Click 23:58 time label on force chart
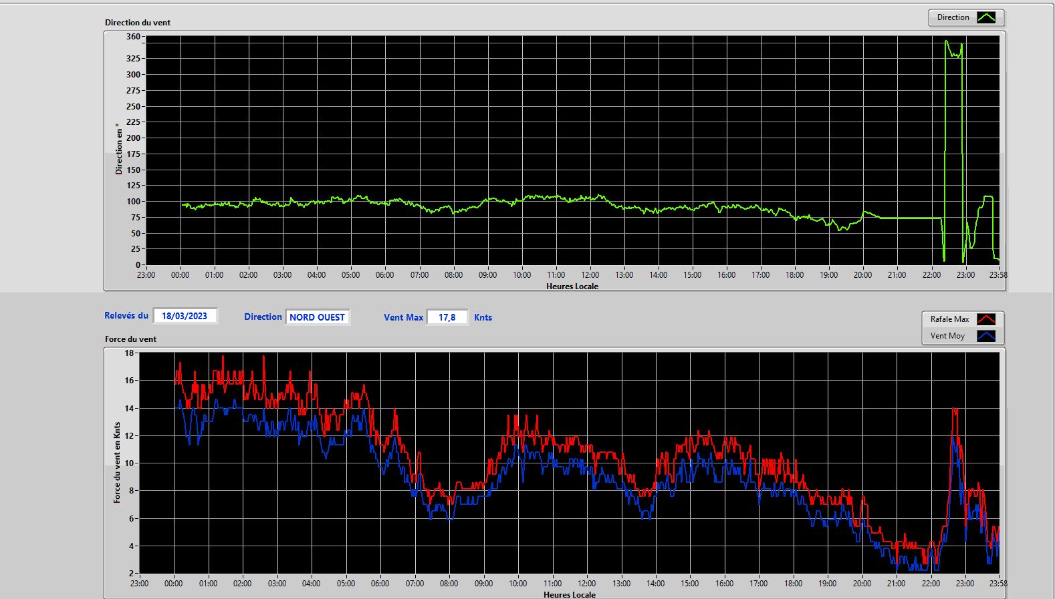This screenshot has width=1055, height=599. coord(998,584)
